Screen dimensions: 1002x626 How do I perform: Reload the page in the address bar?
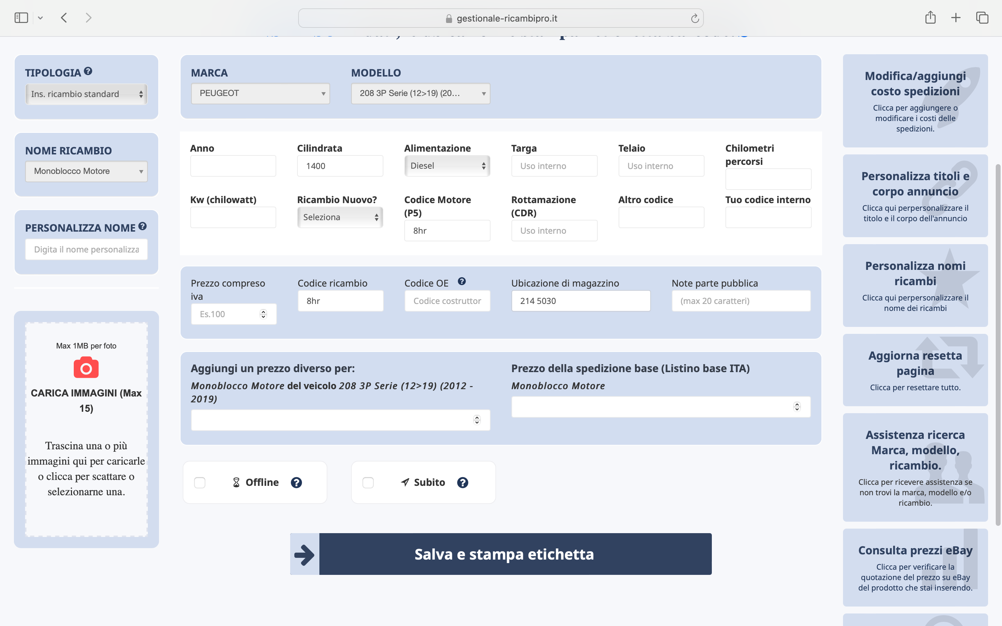[695, 18]
